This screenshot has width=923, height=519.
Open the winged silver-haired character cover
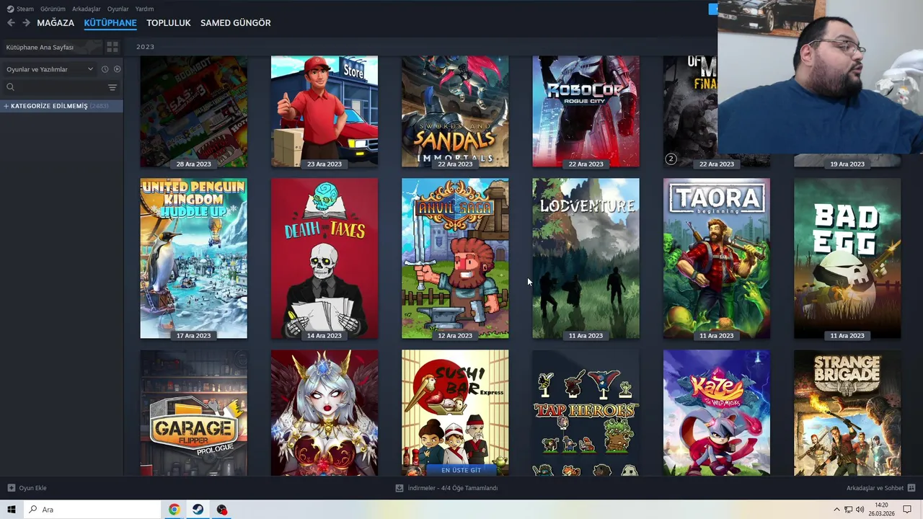[324, 413]
